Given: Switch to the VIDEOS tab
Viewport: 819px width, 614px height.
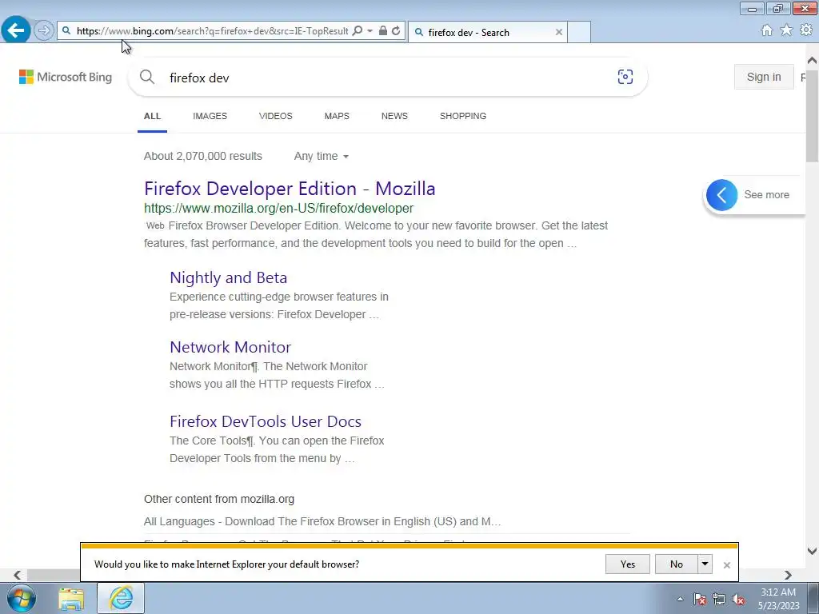Looking at the screenshot, I should point(276,116).
